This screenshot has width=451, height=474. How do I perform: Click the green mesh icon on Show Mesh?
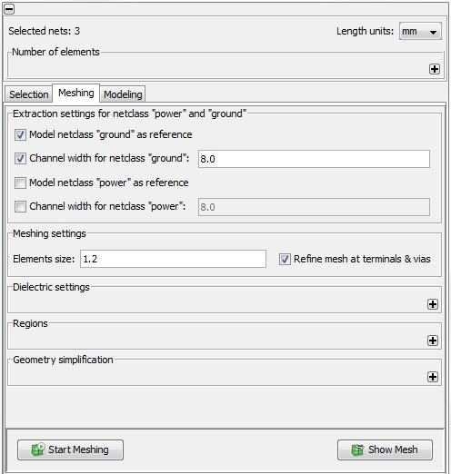pyautogui.click(x=357, y=449)
